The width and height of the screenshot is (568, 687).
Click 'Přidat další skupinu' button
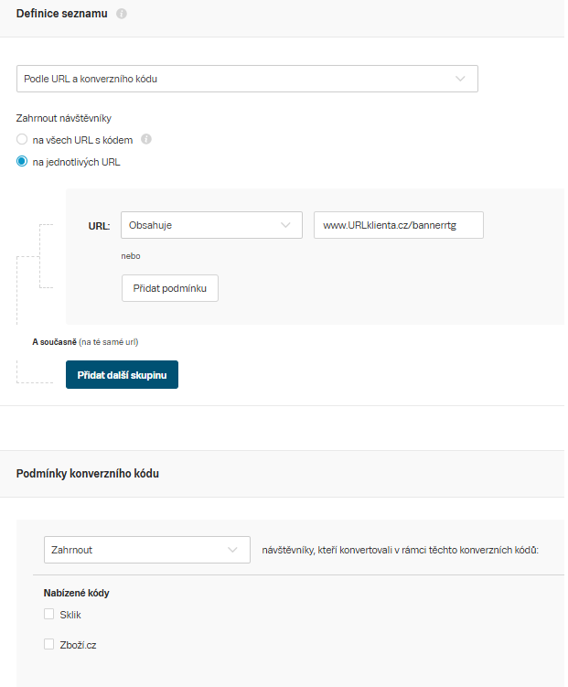click(123, 375)
